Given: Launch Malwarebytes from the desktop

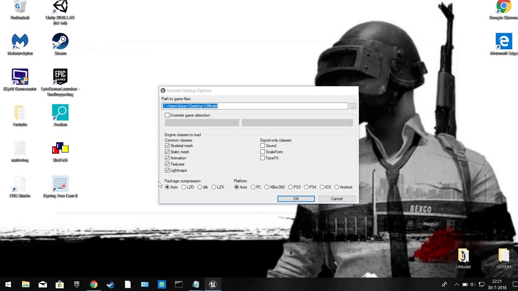Looking at the screenshot, I should coord(20,44).
